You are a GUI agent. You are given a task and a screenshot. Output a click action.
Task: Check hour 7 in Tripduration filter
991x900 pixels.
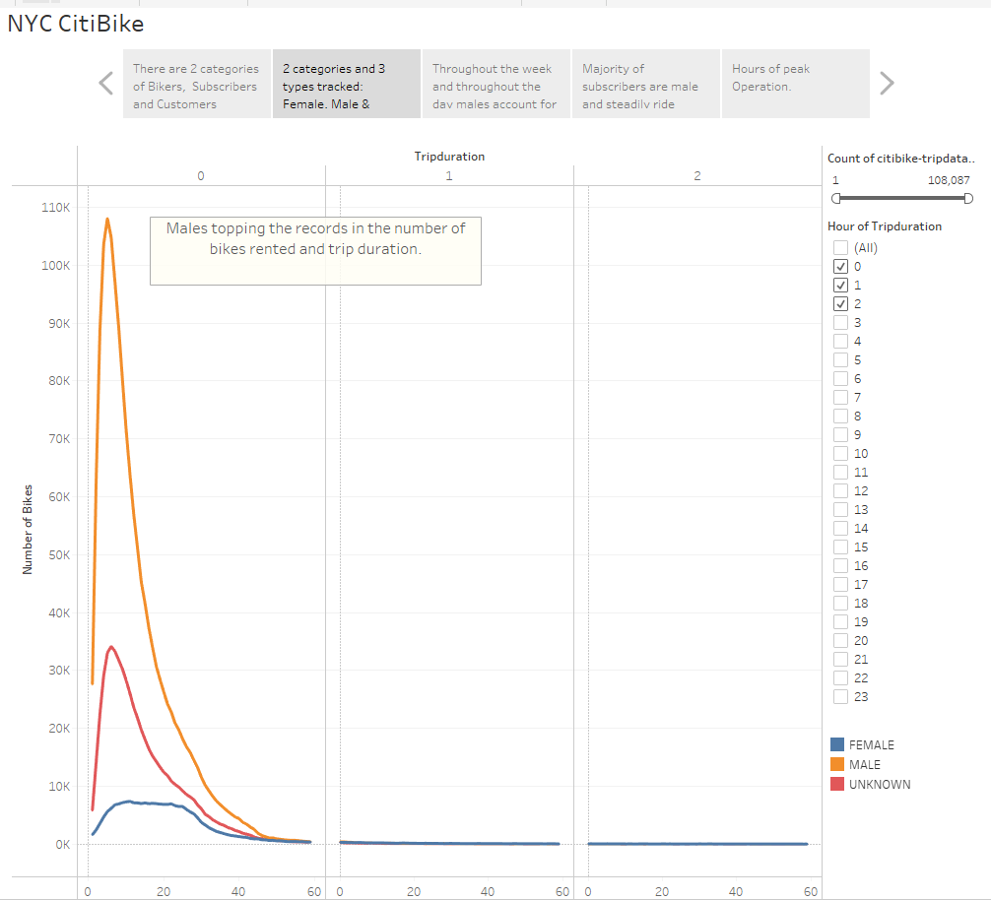[840, 397]
